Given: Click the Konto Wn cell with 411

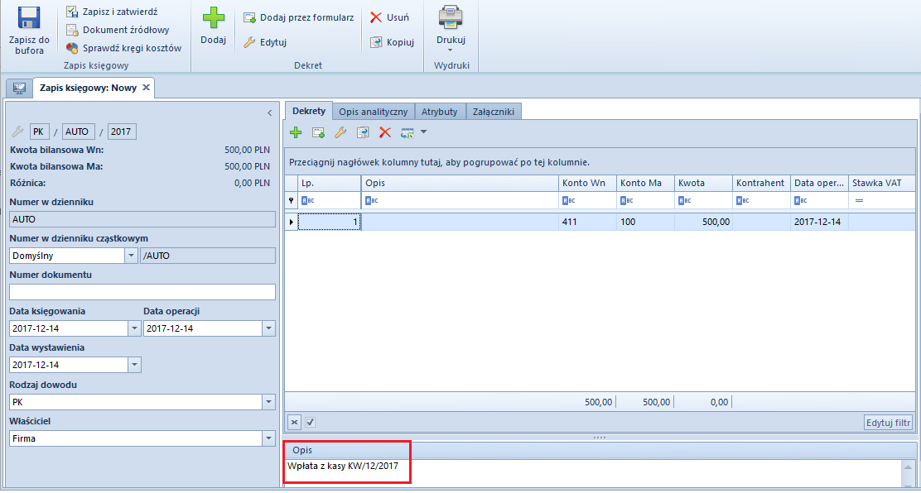Looking at the screenshot, I should pos(587,222).
